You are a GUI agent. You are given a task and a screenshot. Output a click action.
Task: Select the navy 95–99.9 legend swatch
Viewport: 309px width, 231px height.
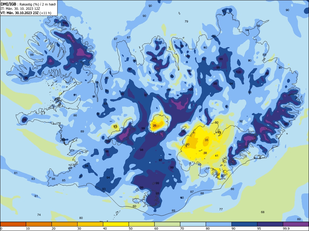[270, 224]
